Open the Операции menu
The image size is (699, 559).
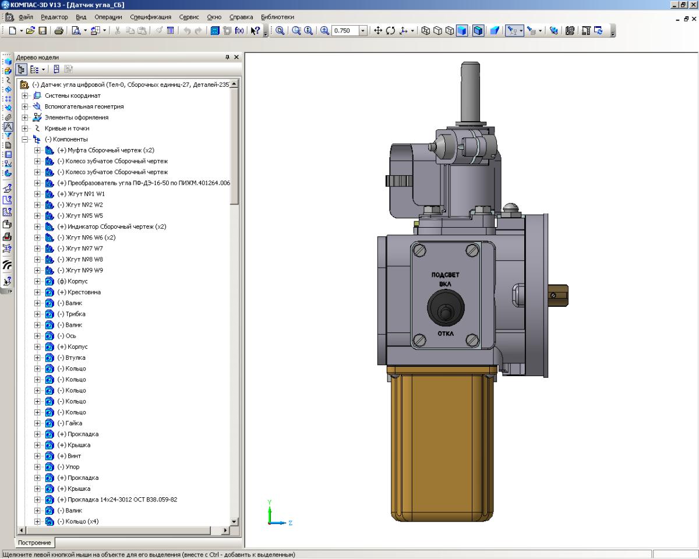pyautogui.click(x=109, y=17)
